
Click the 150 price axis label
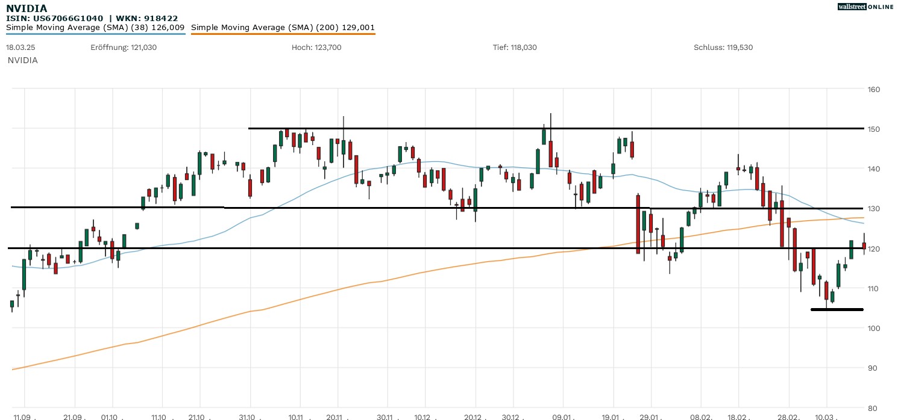pyautogui.click(x=874, y=129)
